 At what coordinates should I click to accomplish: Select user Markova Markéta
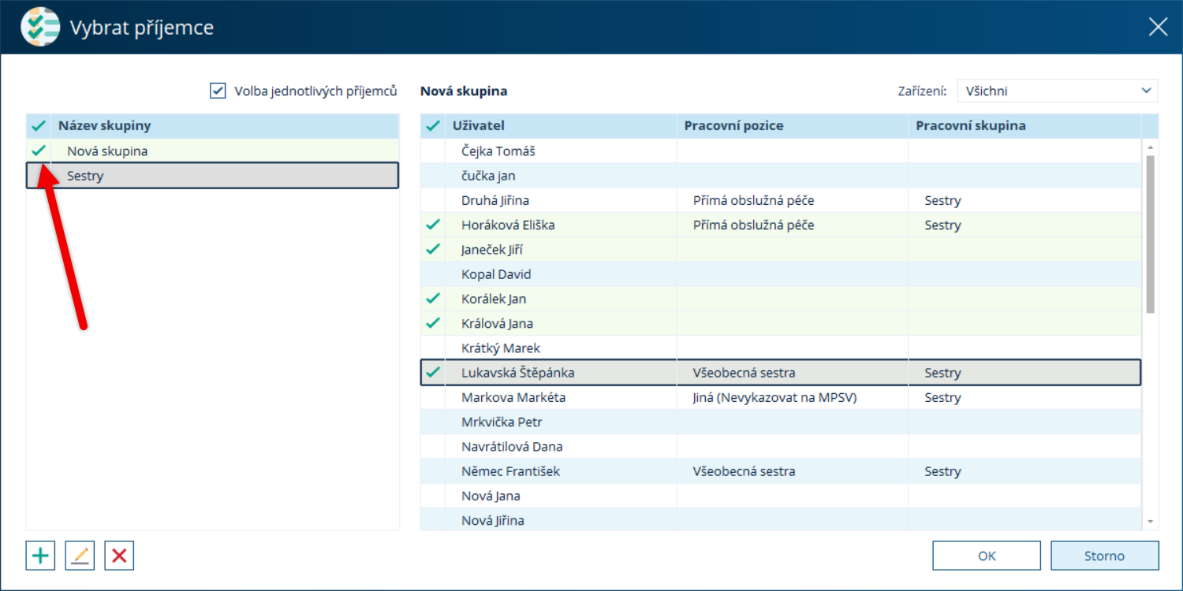coord(781,397)
